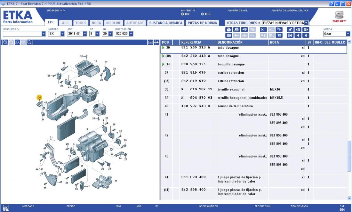Image resolution: width=352 pixels, height=212 pixels.
Task: Open the binoculars search tool
Action: [244, 30]
